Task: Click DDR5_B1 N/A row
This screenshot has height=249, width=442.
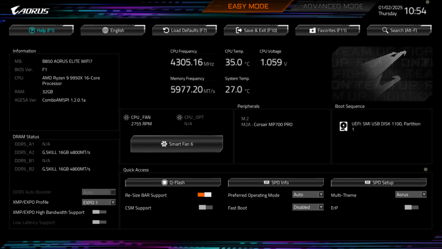Action: (32, 161)
